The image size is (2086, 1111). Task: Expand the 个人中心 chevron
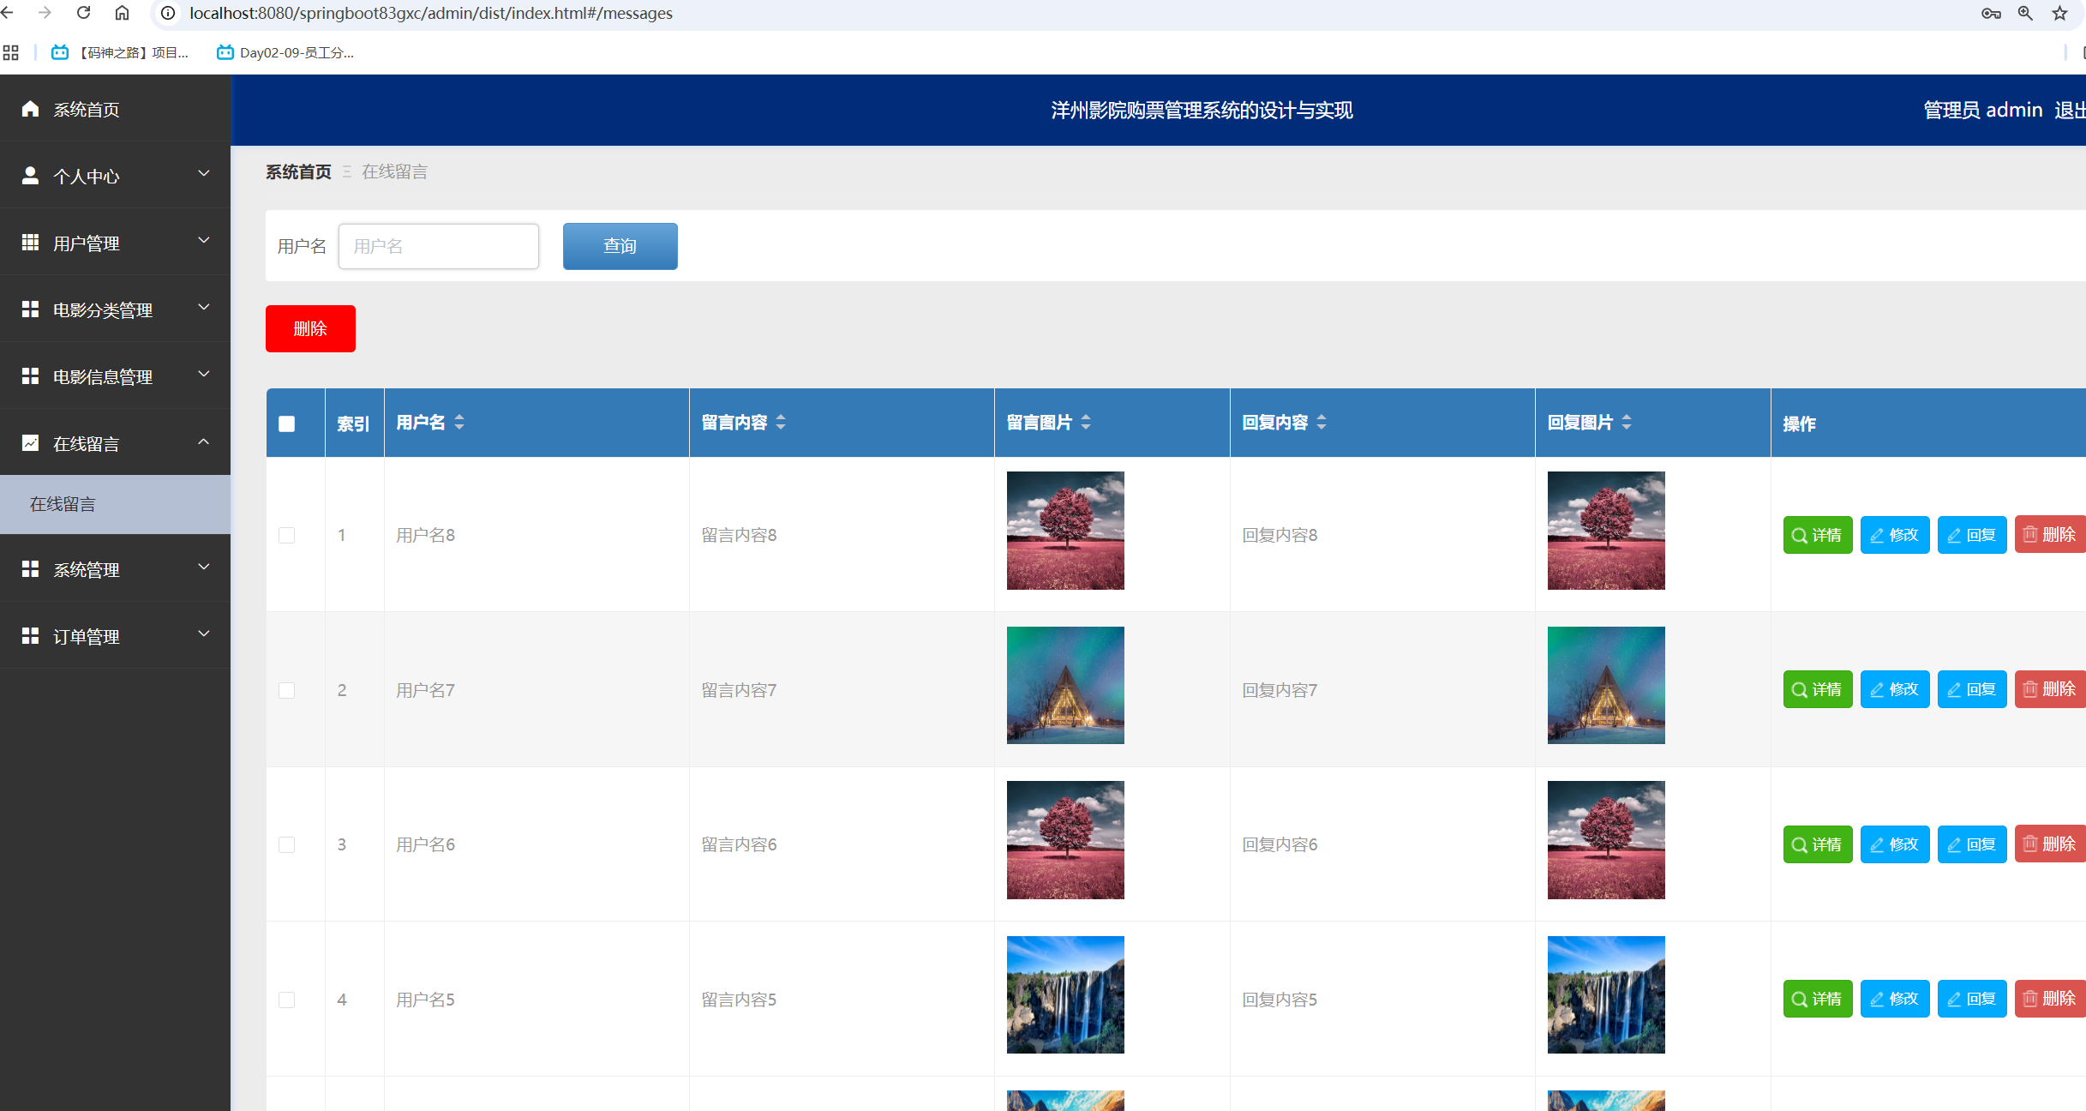[204, 174]
